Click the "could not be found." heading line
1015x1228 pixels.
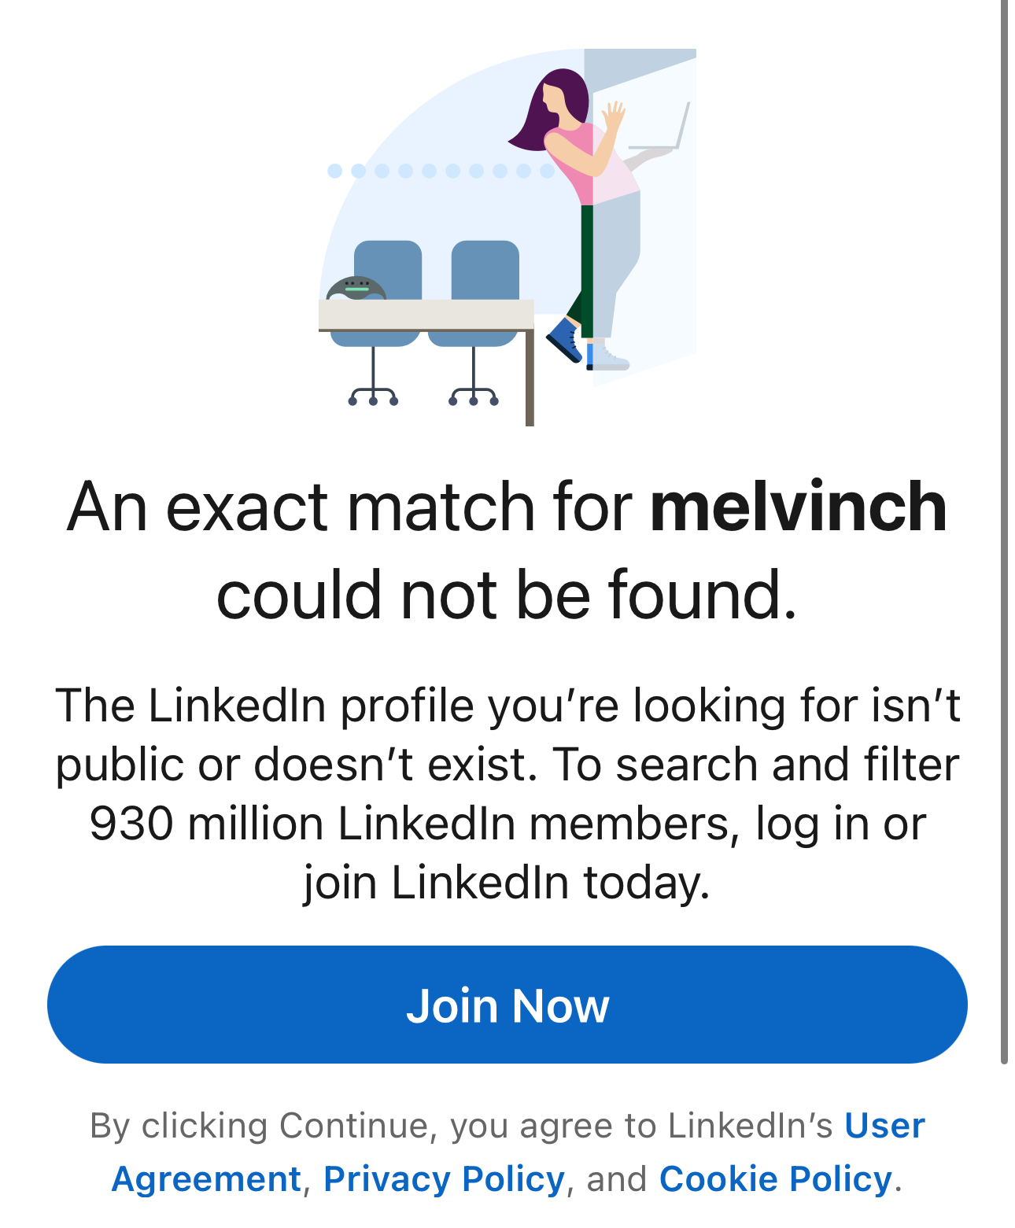[507, 595]
